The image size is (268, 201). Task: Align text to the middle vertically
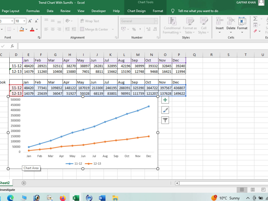pyautogui.click(x=53, y=21)
